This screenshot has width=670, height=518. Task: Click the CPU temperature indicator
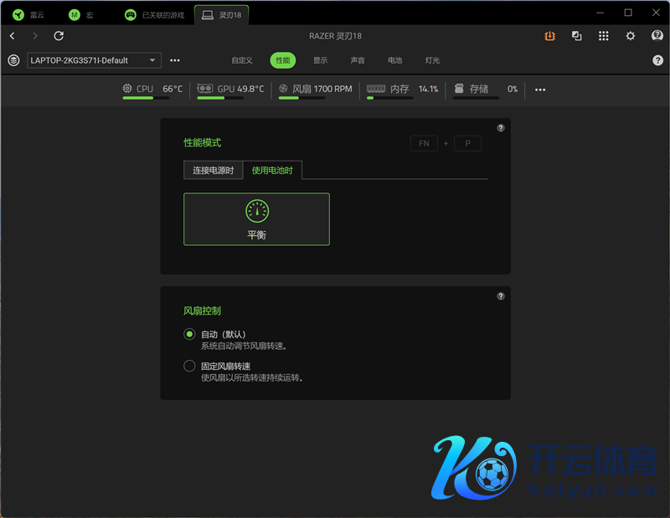pos(152,90)
